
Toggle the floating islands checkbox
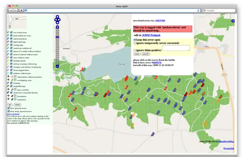click(x=11, y=60)
